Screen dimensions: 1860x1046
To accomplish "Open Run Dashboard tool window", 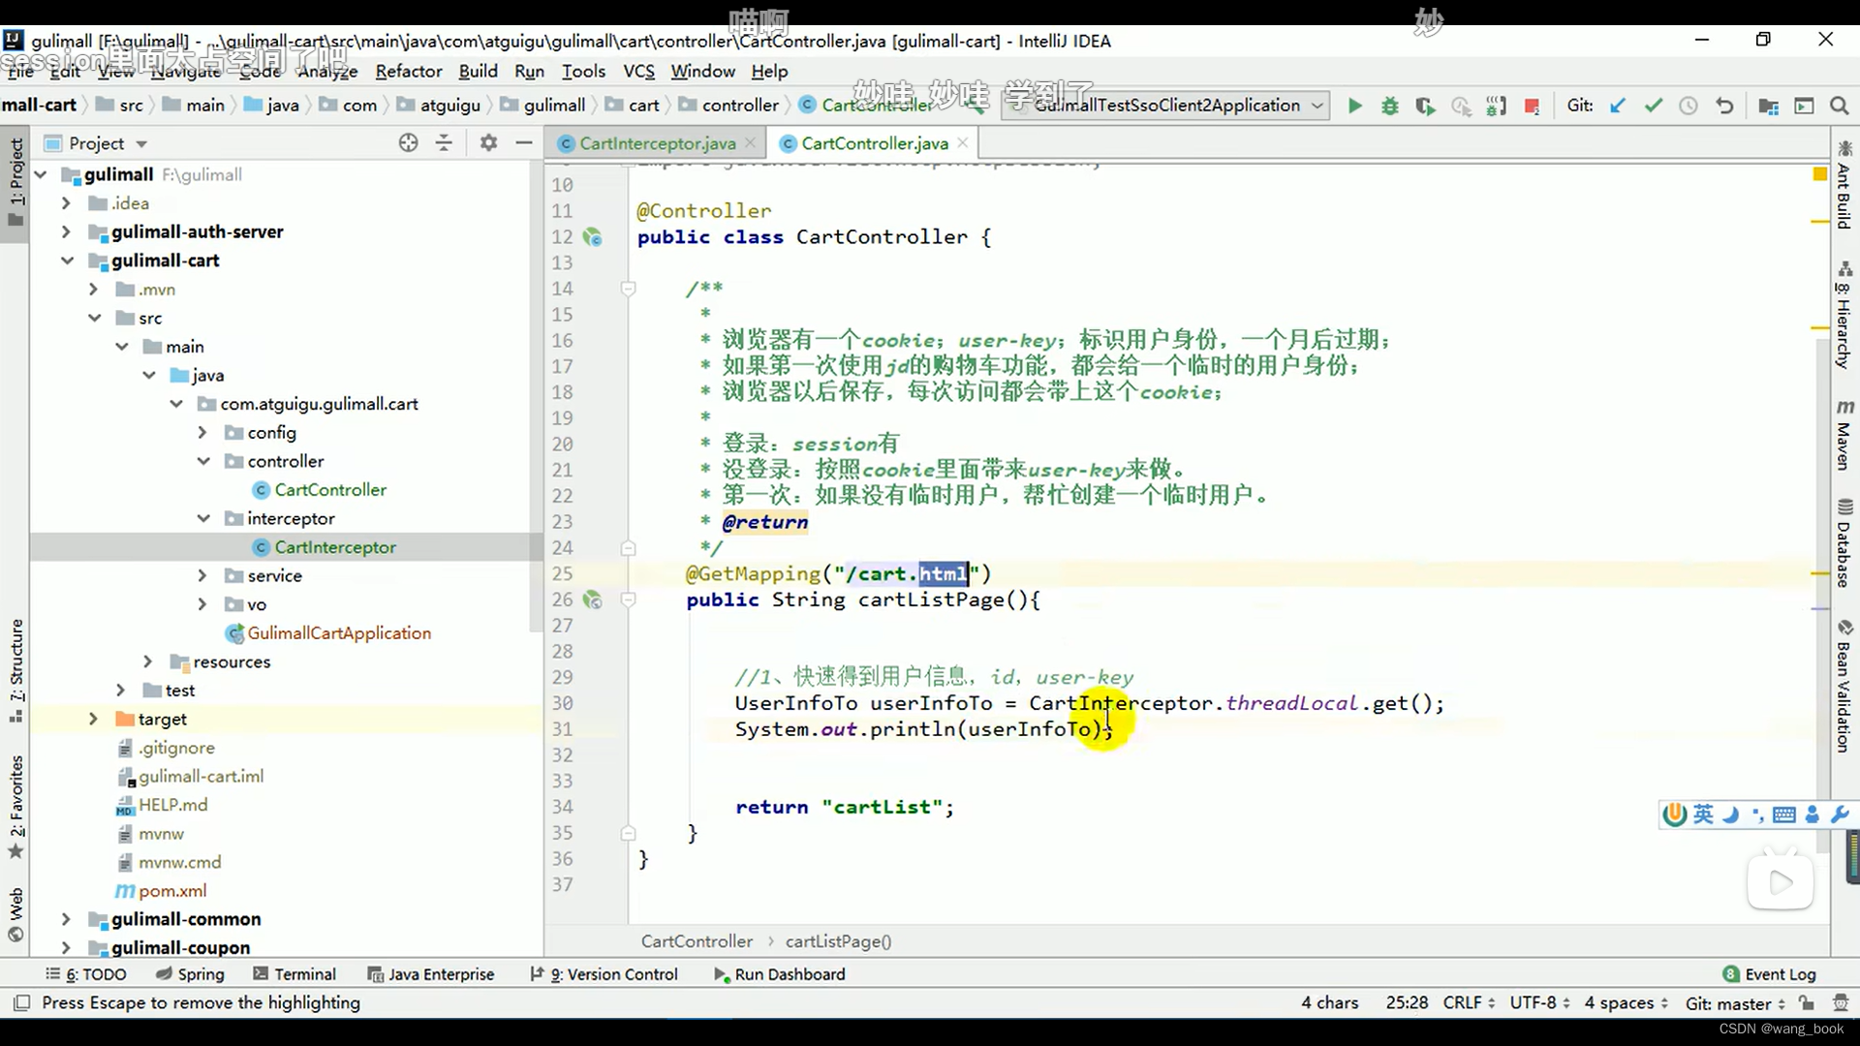I will pyautogui.click(x=780, y=974).
